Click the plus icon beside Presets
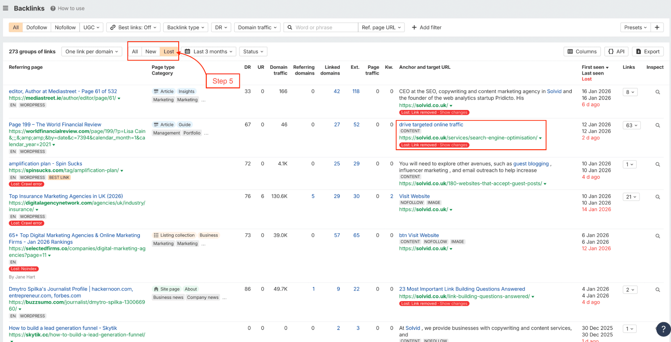 click(658, 27)
